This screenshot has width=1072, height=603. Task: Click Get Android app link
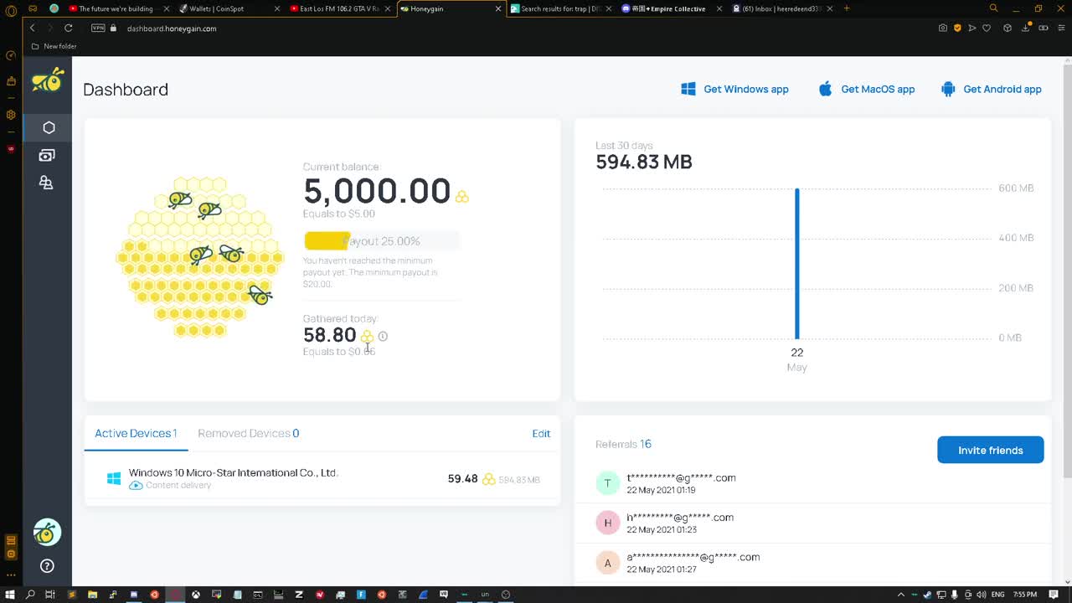[x=1002, y=89]
